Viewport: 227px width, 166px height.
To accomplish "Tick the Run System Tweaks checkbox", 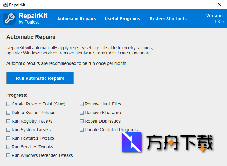I will coord(9,130).
